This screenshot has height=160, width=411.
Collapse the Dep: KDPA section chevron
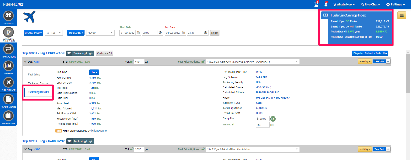tap(26, 61)
